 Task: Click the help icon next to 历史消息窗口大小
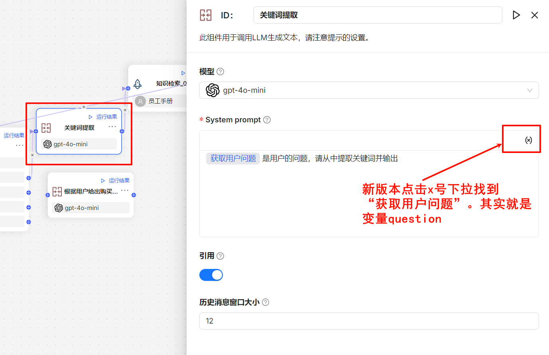266,302
